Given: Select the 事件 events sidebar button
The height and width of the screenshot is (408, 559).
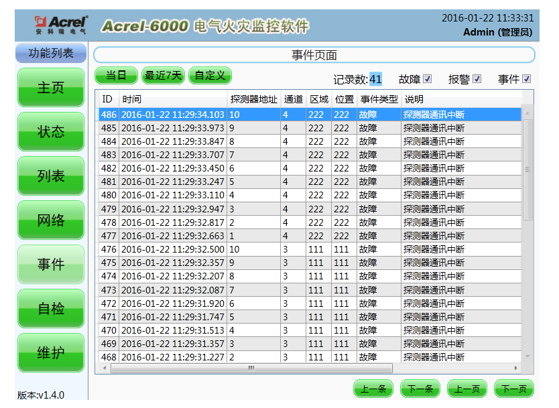Looking at the screenshot, I should (x=51, y=265).
